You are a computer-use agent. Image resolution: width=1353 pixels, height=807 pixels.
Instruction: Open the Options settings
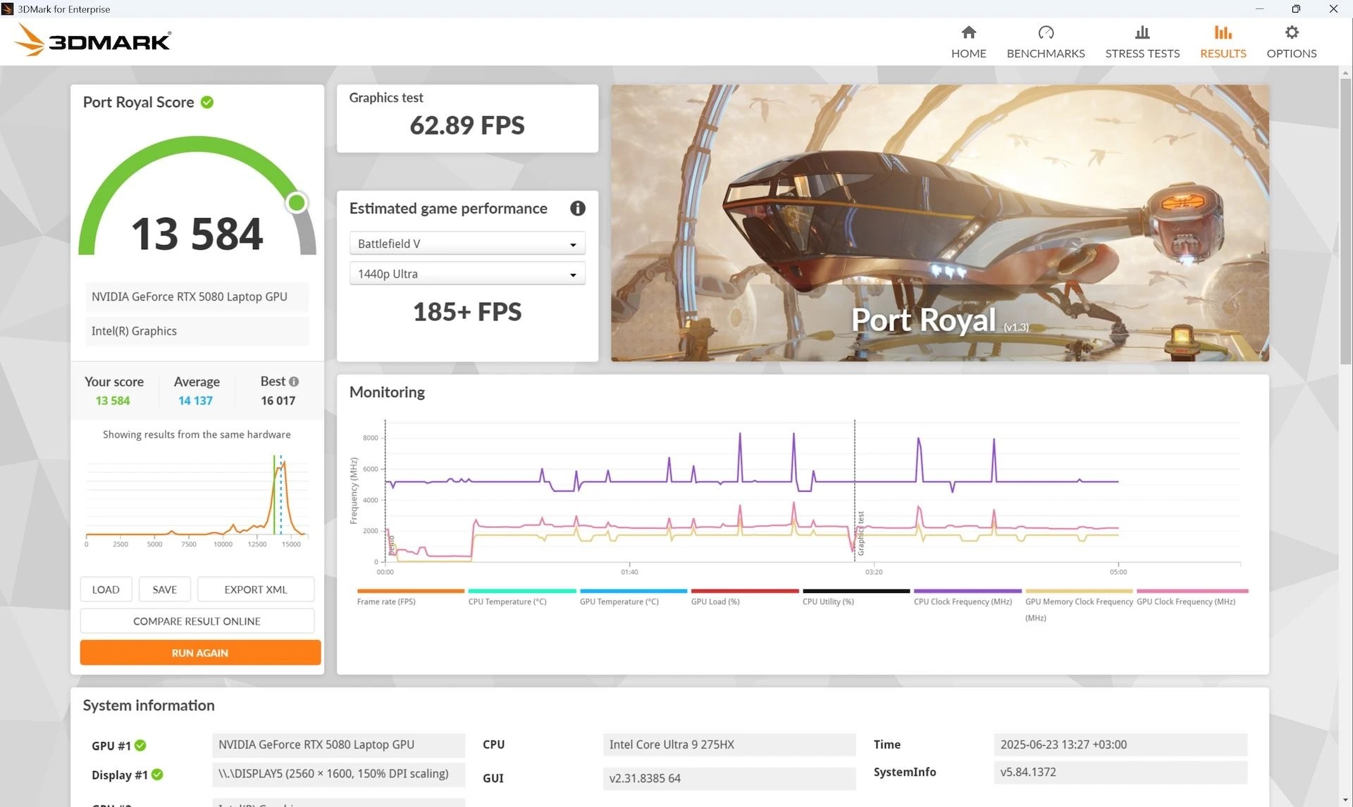[x=1291, y=40]
